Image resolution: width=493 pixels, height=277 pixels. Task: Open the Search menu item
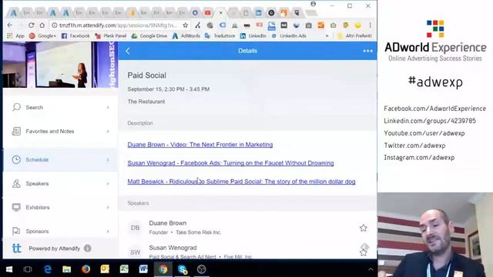tap(60, 108)
